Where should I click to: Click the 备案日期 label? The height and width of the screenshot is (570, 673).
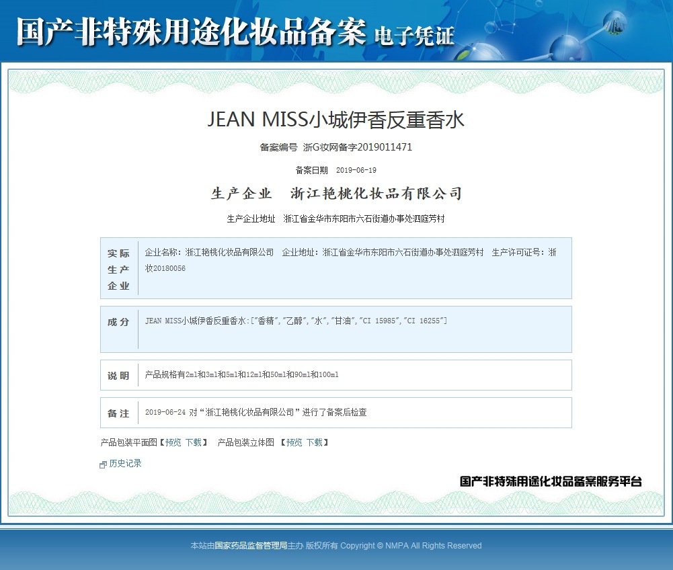click(x=311, y=171)
